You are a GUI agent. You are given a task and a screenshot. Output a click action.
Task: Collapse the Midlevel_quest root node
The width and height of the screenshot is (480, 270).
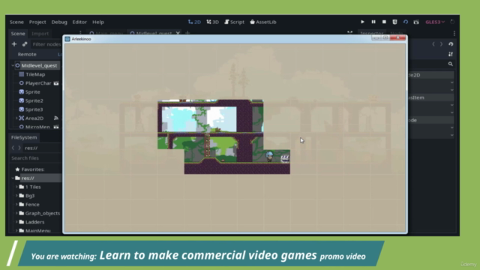tap(13, 65)
